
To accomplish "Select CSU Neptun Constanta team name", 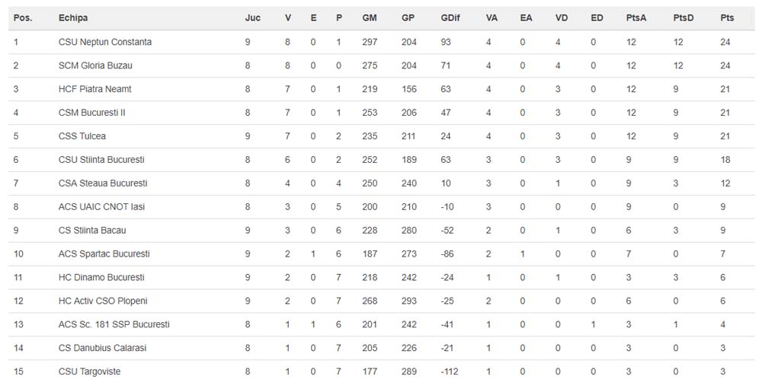I will click(104, 42).
